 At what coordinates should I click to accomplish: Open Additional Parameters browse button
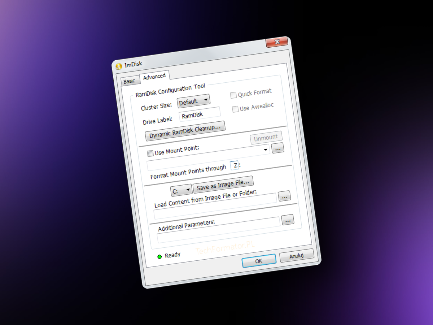tap(288, 220)
